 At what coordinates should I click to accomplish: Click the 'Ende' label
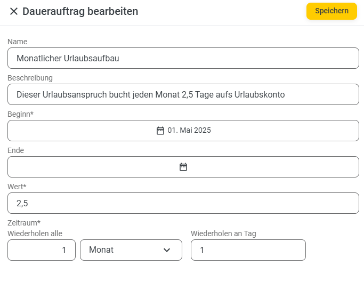tap(15, 150)
